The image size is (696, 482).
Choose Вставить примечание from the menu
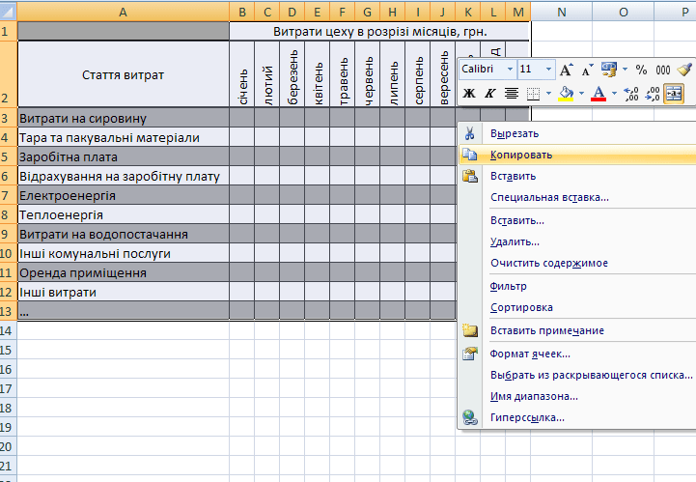point(577,330)
